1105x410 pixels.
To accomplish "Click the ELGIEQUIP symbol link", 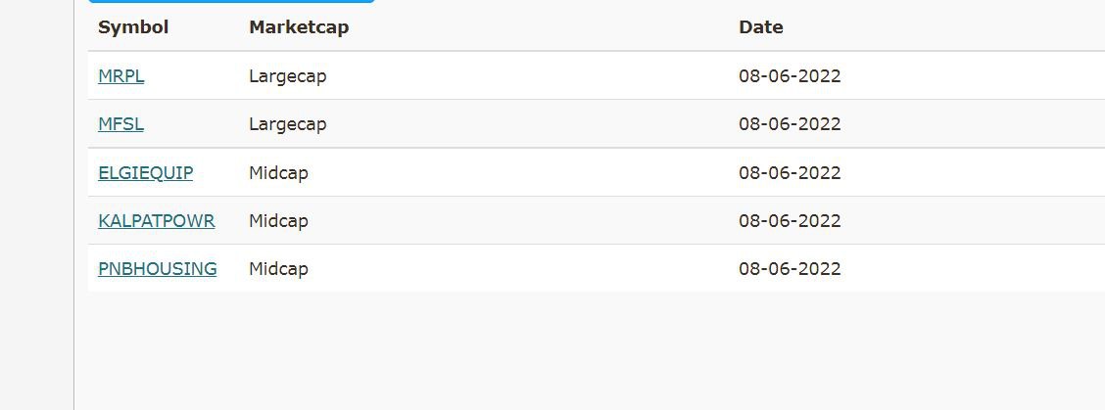I will pyautogui.click(x=146, y=173).
